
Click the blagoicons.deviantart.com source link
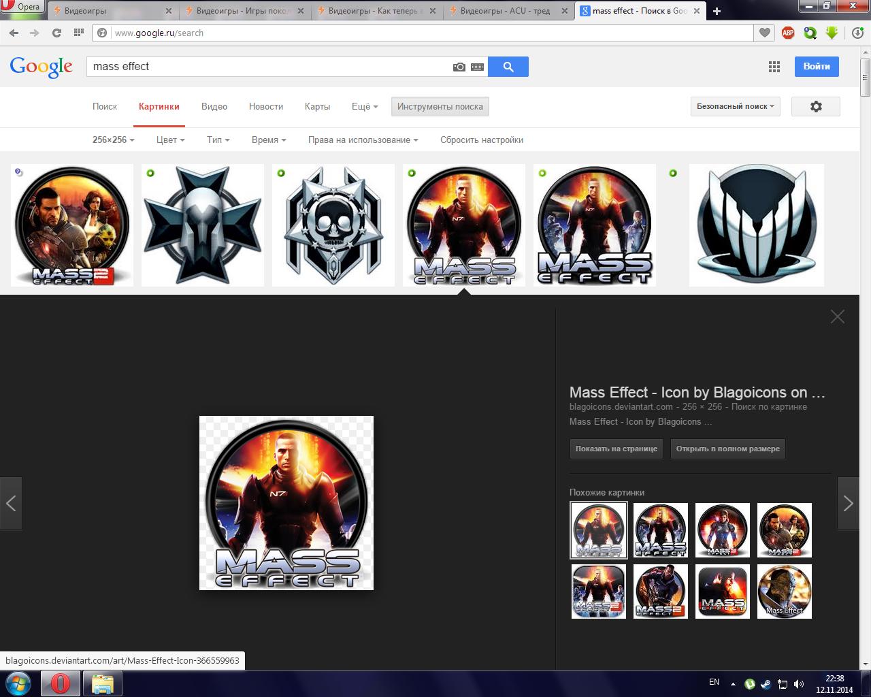click(621, 406)
